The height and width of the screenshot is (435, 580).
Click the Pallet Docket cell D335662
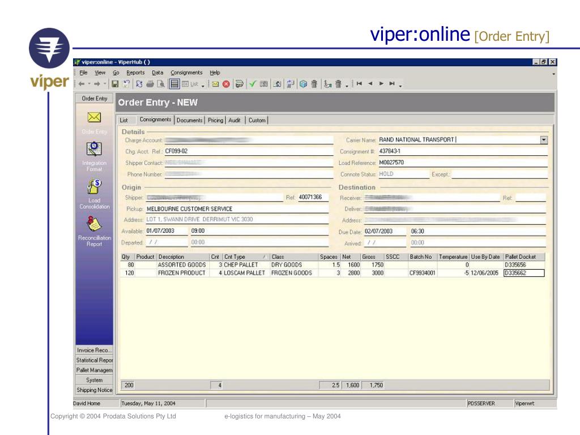(x=524, y=273)
